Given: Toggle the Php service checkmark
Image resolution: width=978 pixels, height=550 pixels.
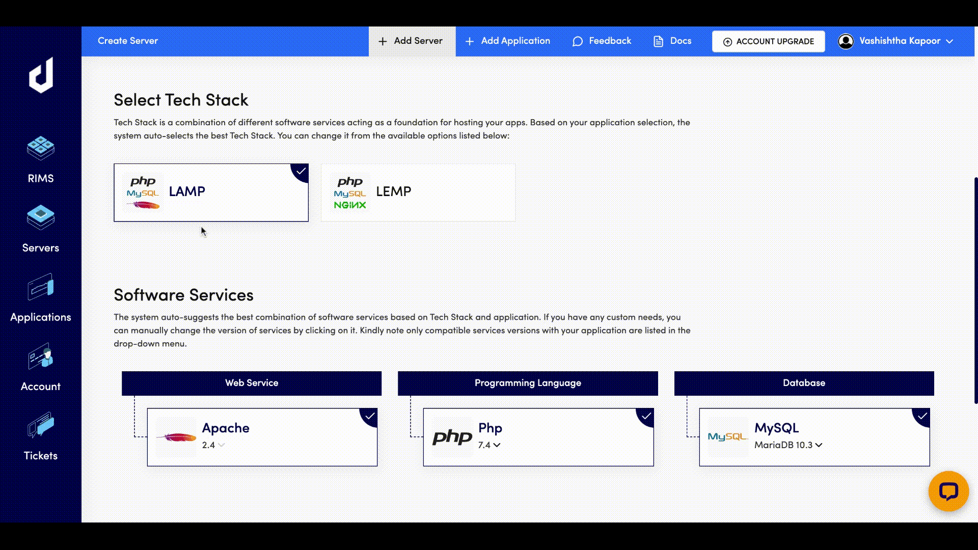Looking at the screenshot, I should [x=646, y=416].
